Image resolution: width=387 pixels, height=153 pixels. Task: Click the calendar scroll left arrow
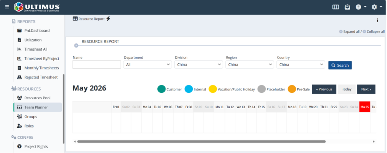click(75, 141)
